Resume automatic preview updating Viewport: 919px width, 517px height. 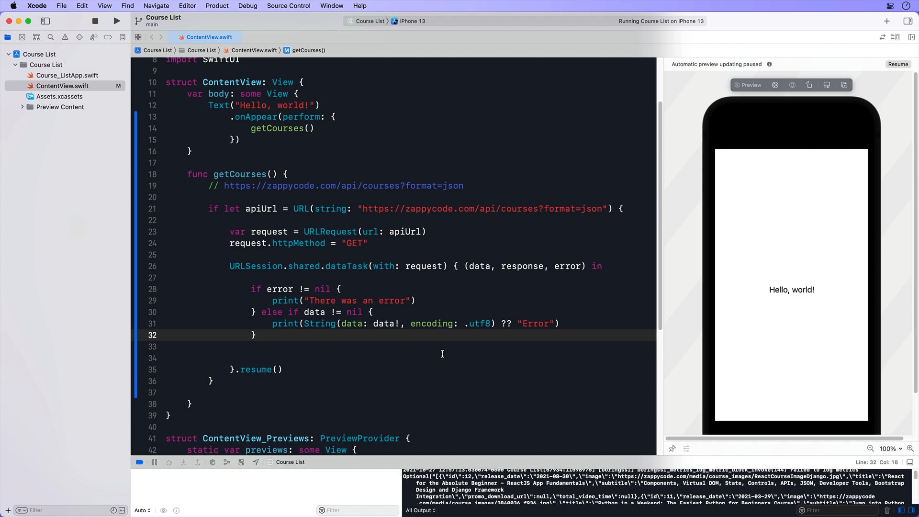tap(898, 64)
